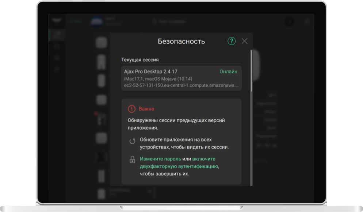363x212 pixels.
Task: Click the green Онлайн status label
Action: tap(228, 72)
